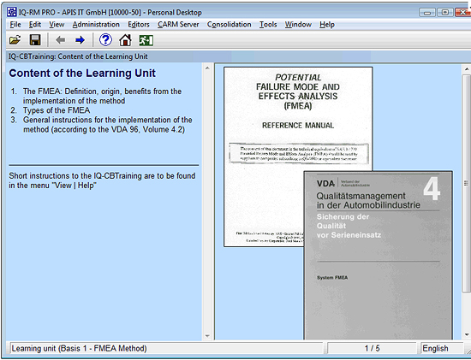
Task: Go forward with the blue right arrow
Action: pos(80,40)
